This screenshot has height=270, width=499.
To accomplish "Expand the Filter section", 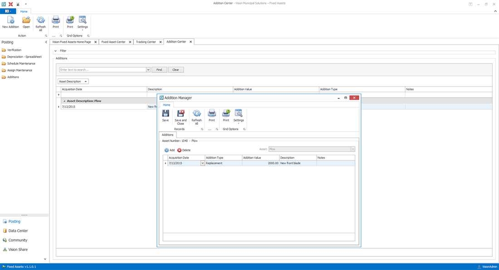I will (x=55, y=51).
